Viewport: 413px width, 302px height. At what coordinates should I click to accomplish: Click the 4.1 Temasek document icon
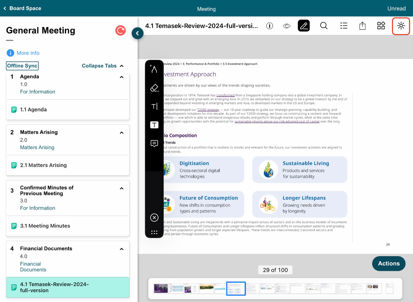point(14,287)
